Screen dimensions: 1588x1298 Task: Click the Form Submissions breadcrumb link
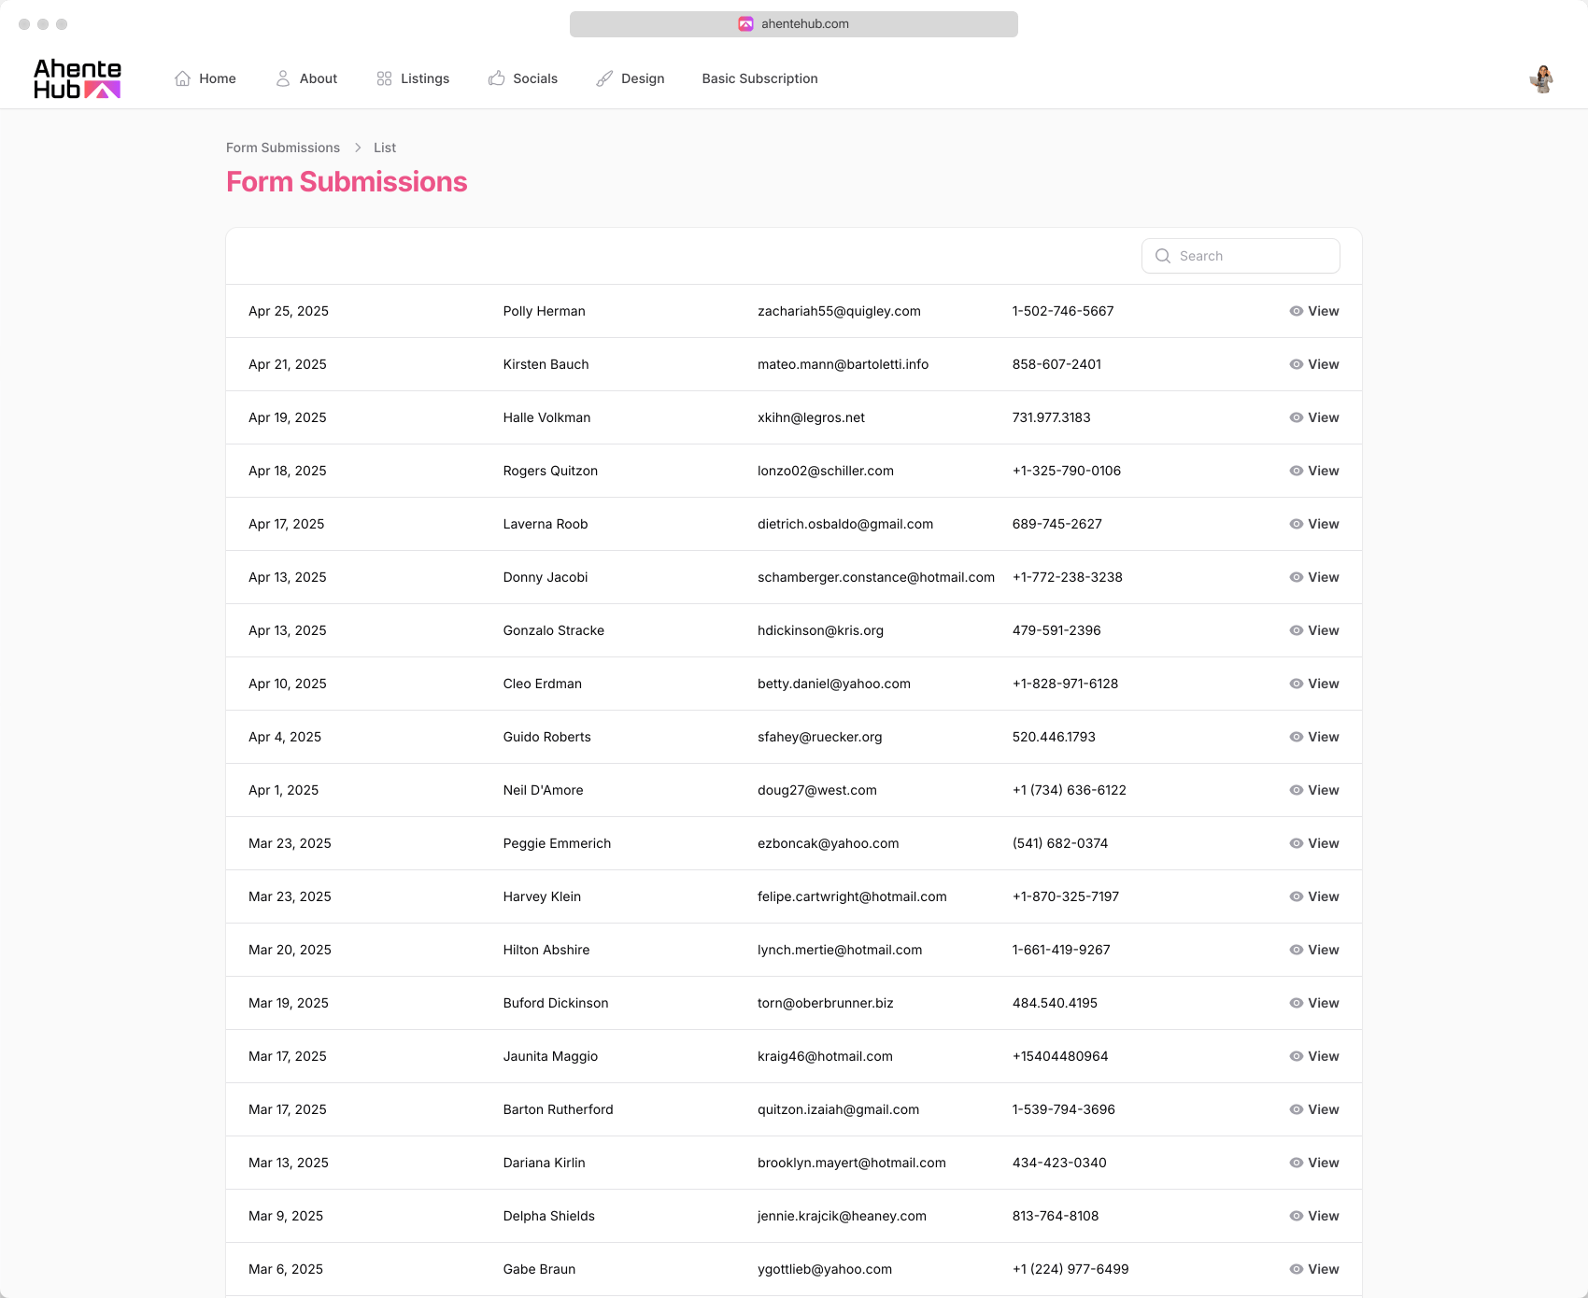pos(283,148)
